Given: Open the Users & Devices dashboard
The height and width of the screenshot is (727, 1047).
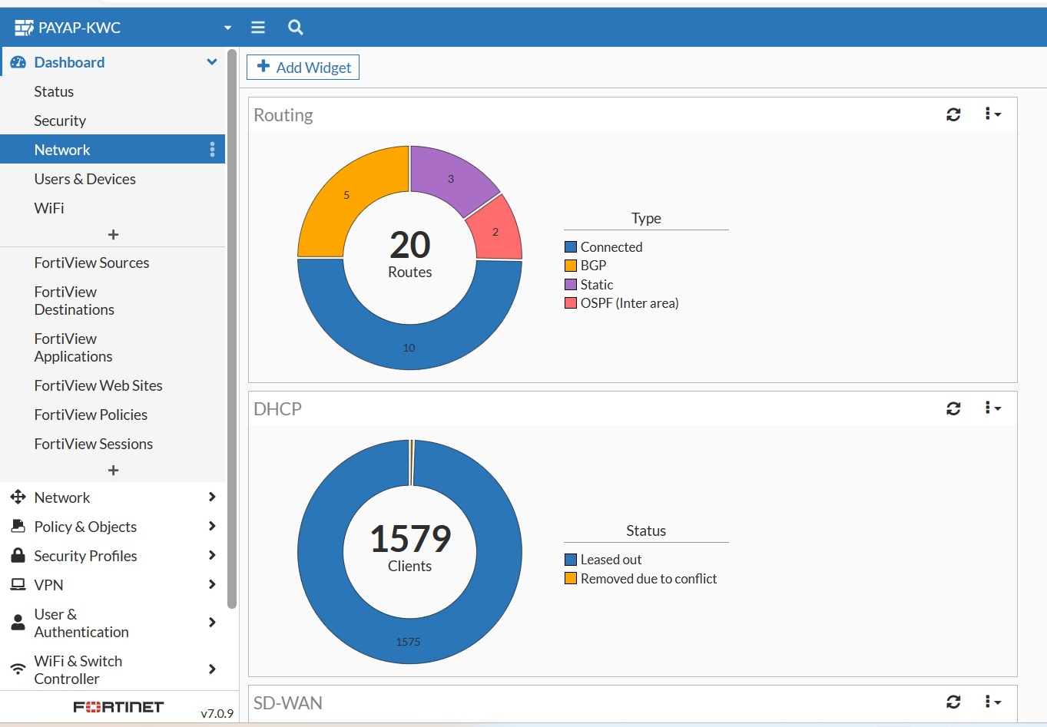Looking at the screenshot, I should (84, 179).
